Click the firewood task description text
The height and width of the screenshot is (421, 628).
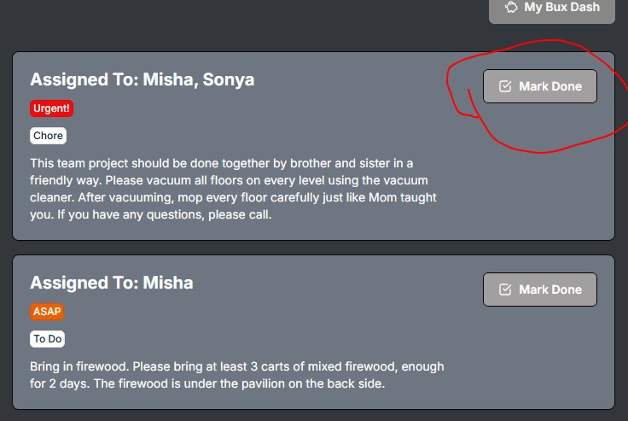tap(236, 375)
